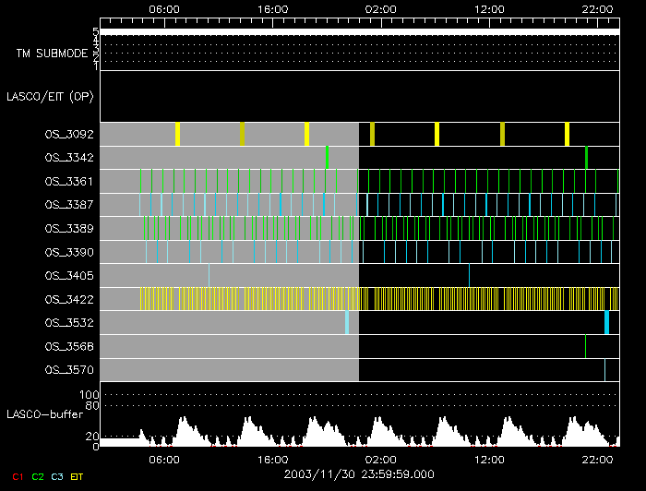The image size is (646, 491).
Task: Click the red C1 legend entry
Action: click(x=17, y=475)
